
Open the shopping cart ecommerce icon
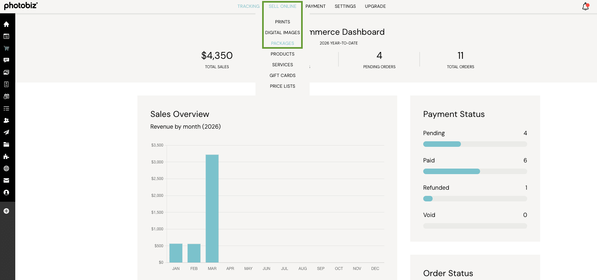tap(6, 48)
